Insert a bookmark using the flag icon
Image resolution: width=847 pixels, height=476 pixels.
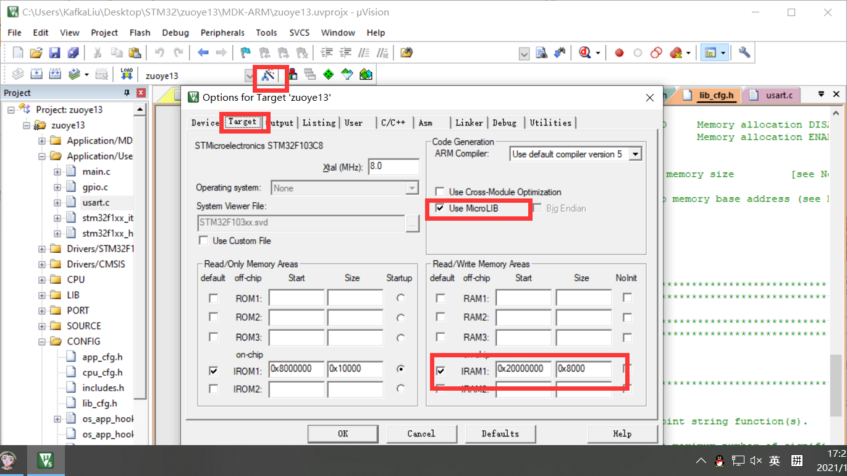coord(246,53)
